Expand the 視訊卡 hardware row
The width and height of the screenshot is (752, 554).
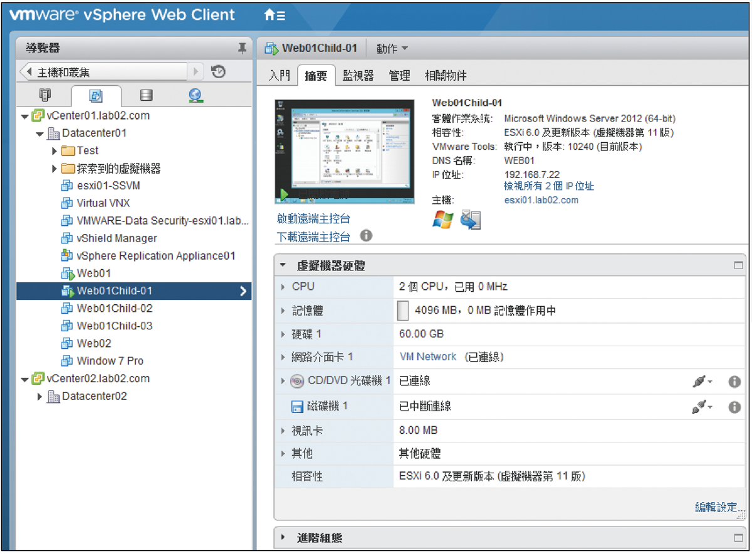pyautogui.click(x=283, y=431)
